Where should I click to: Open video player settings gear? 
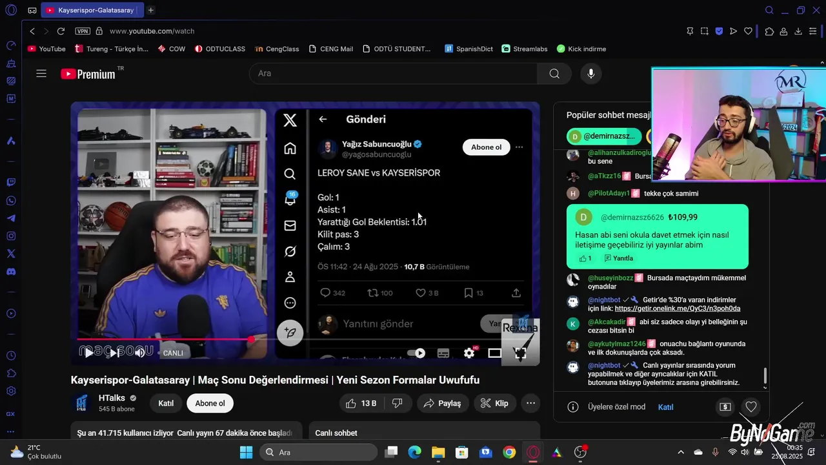pos(469,353)
